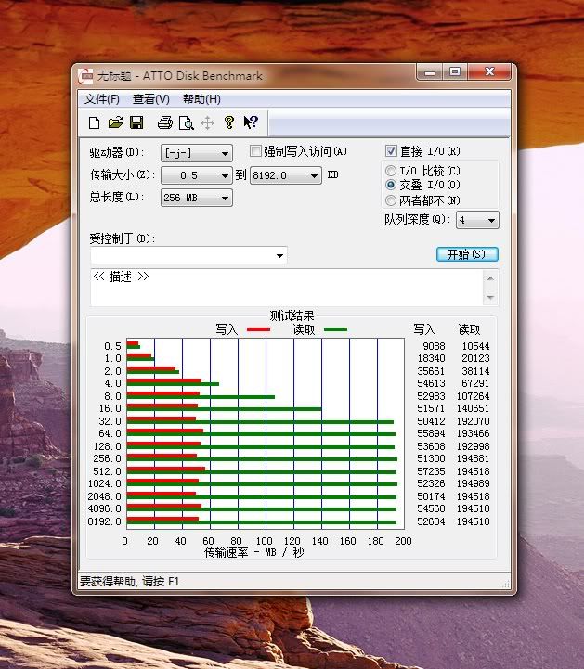584x669 pixels.
Task: Open the 帮助(H) menu
Action: [201, 99]
